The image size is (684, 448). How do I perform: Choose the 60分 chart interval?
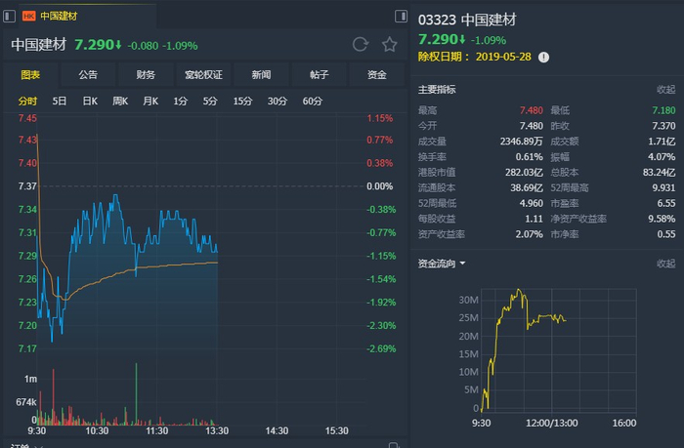[313, 102]
